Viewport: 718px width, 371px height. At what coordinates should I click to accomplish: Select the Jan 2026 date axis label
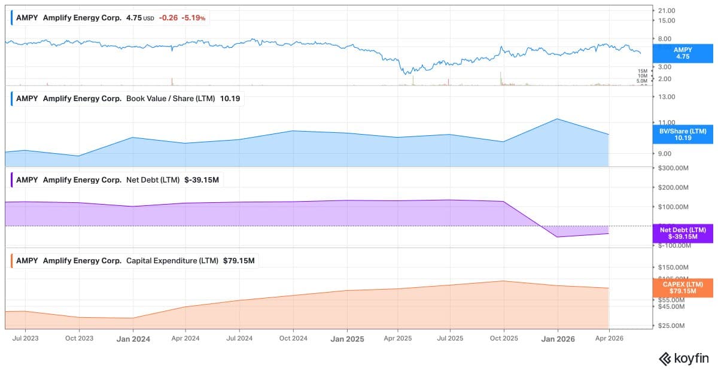click(x=558, y=339)
